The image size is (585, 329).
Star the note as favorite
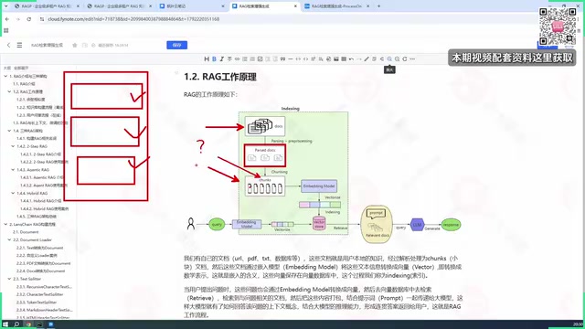pos(75,45)
